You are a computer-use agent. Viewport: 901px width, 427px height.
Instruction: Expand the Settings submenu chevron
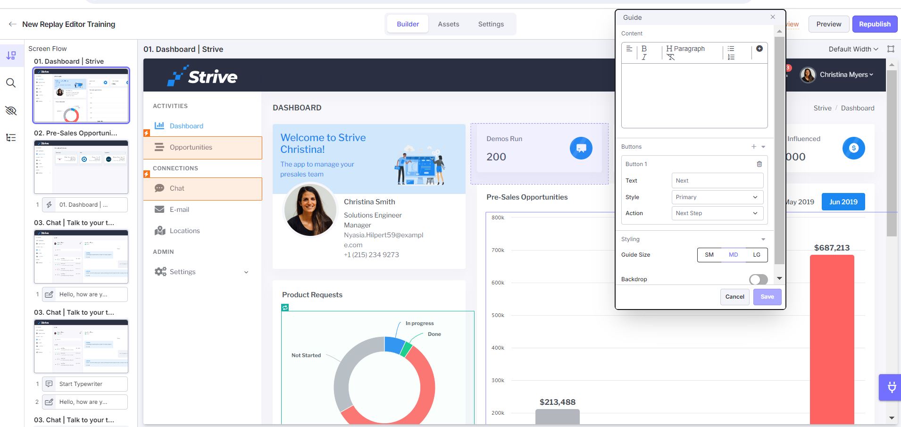[246, 272]
